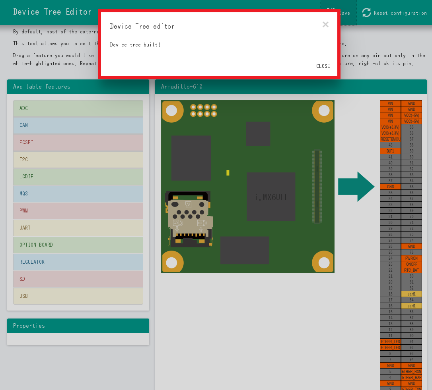432x390 pixels.
Task: Select pin 57
Action: point(411,139)
